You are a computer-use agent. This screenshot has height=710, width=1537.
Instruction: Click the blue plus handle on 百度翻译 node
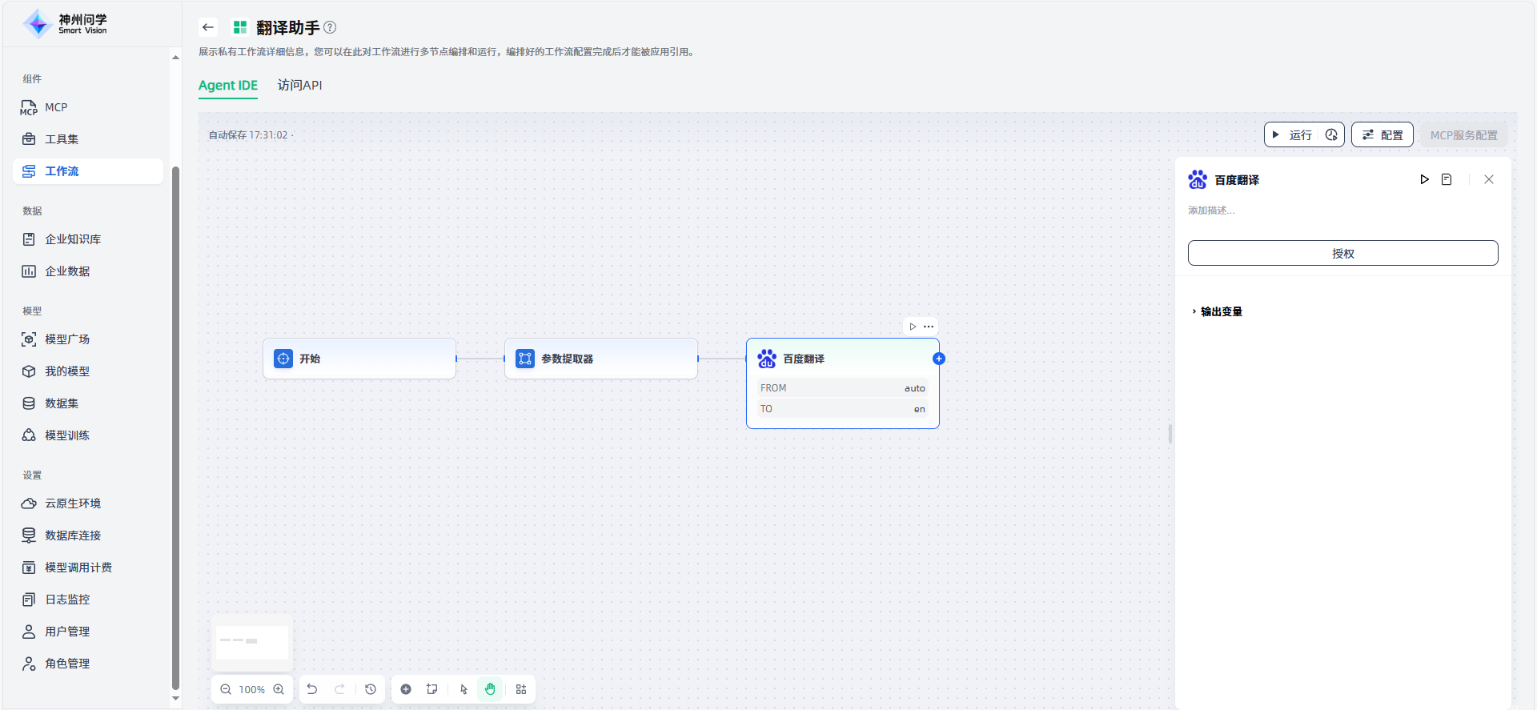point(939,359)
